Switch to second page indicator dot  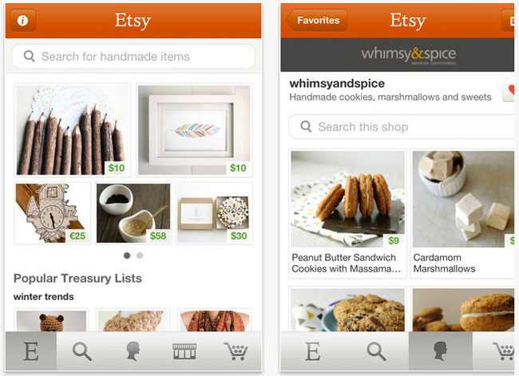point(140,255)
